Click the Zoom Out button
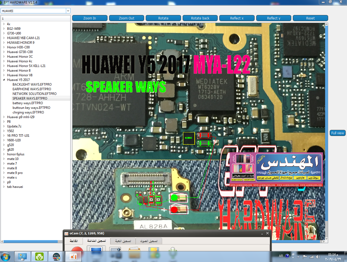 tap(127, 18)
